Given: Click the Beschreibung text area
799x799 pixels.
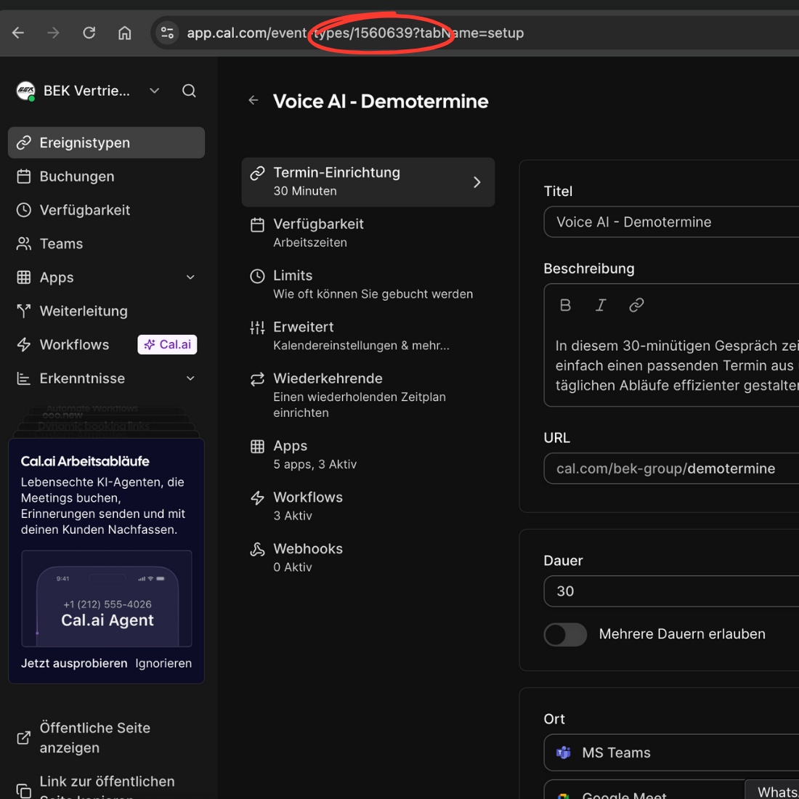Looking at the screenshot, I should [x=677, y=365].
